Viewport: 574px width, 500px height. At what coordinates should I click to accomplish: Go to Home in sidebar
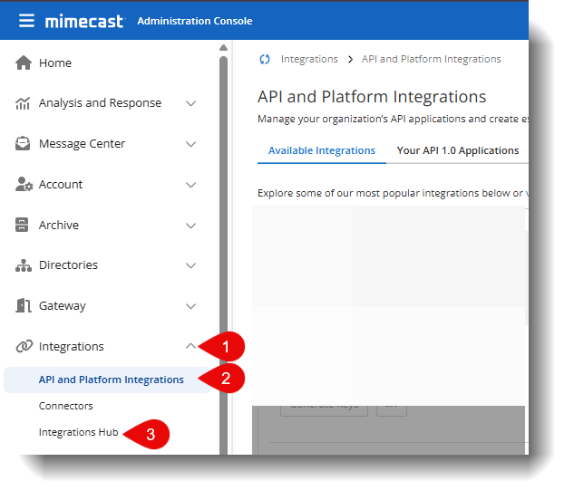point(55,62)
